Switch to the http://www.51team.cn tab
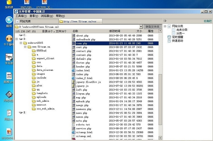The image size is (213, 141). point(80,21)
